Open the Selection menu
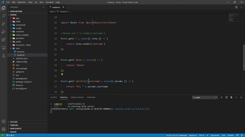Viewport: 245px width, 137px height. [x=21, y=2]
